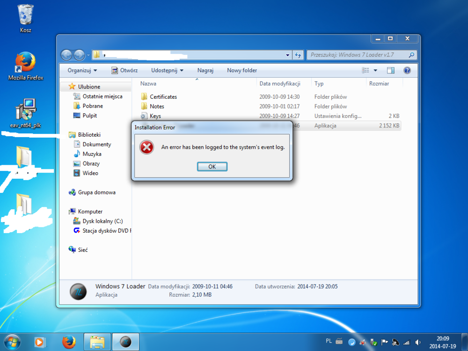Screen dimensions: 468x351
Task: Click the refresh button next to address bar
Action: (298, 55)
